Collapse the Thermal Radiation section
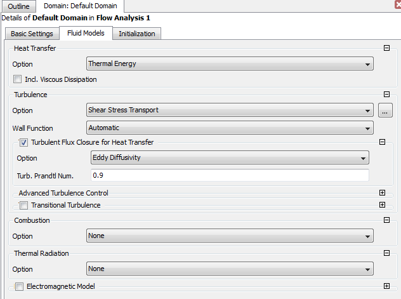 pyautogui.click(x=386, y=253)
